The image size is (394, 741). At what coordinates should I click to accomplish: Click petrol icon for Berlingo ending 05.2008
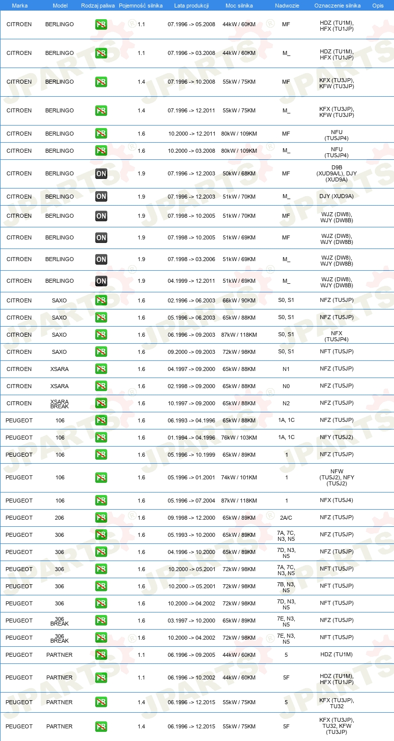pyautogui.click(x=101, y=24)
